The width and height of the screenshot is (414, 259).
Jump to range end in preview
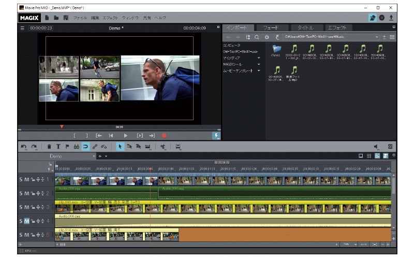click(152, 136)
